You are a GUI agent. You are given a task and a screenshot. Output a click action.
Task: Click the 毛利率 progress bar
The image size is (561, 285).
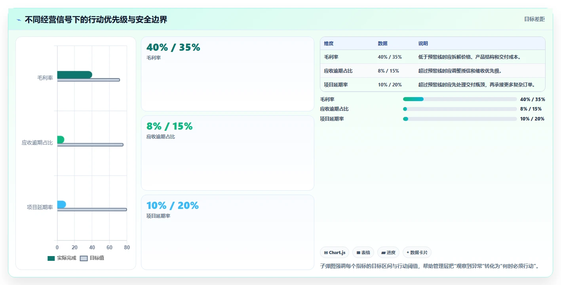pyautogui.click(x=460, y=99)
